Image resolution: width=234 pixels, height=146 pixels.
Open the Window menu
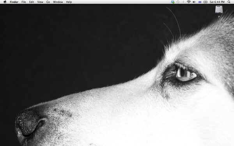pyautogui.click(x=58, y=2)
